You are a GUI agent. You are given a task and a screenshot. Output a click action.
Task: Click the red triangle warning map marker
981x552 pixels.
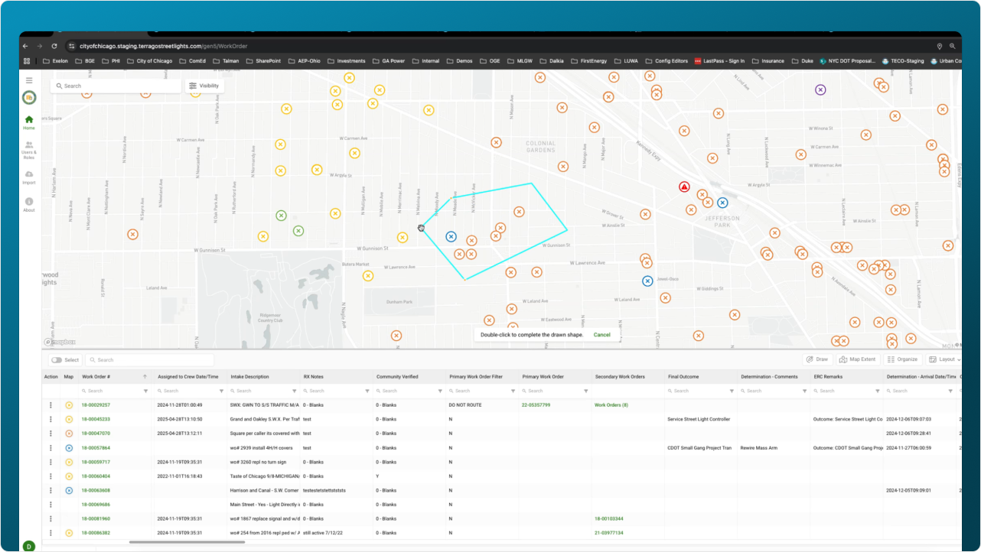tap(684, 187)
